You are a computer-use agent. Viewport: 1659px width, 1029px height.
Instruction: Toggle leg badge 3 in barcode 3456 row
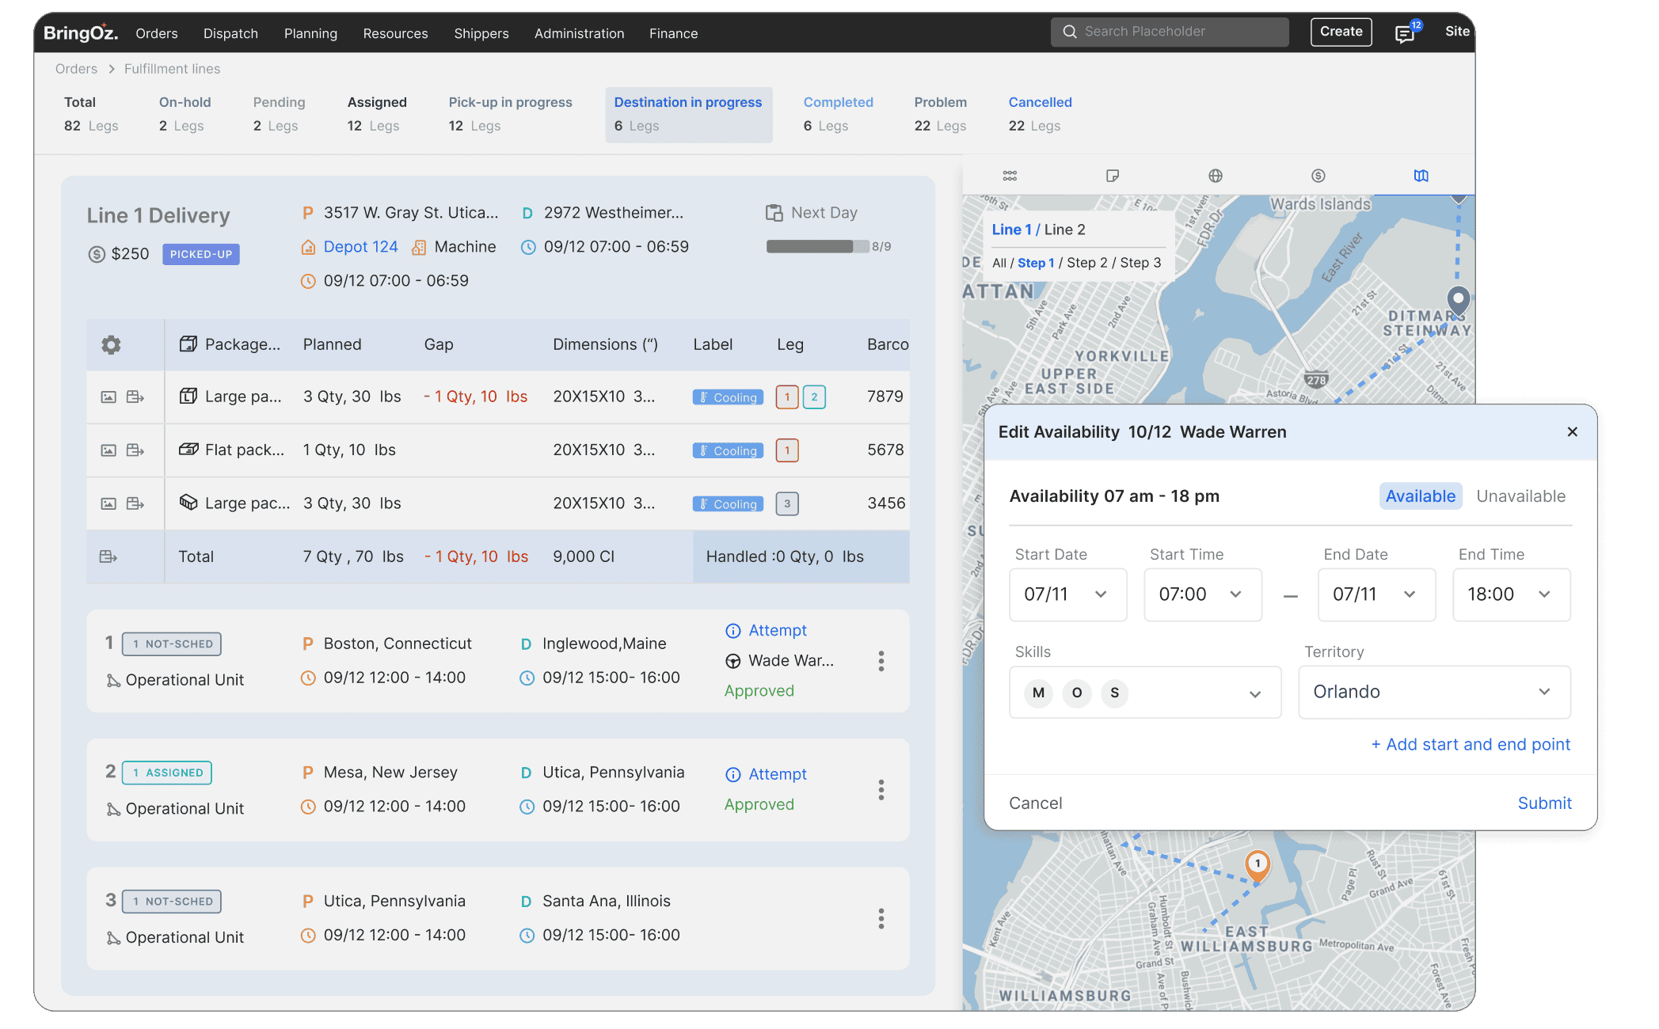(787, 504)
